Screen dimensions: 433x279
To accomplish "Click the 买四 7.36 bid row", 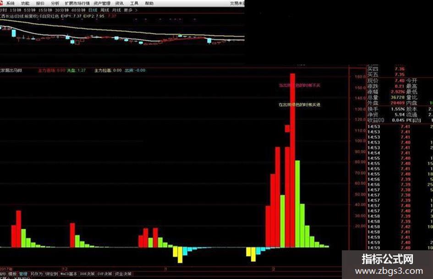I will tap(386, 69).
